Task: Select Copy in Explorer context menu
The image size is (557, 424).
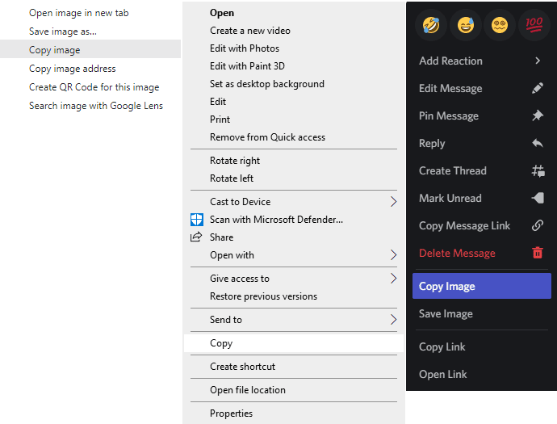Action: click(294, 343)
